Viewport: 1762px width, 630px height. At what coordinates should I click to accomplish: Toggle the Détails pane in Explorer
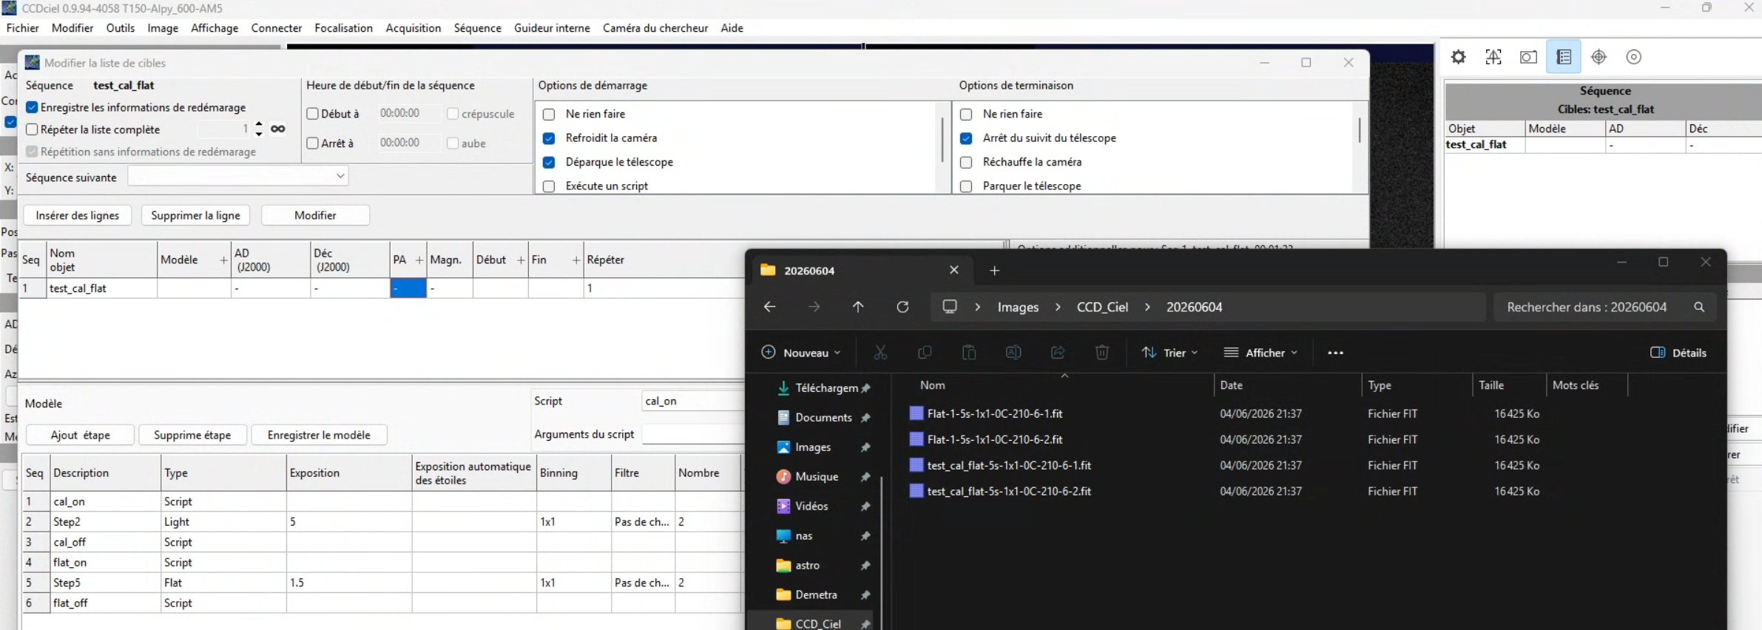pyautogui.click(x=1678, y=353)
